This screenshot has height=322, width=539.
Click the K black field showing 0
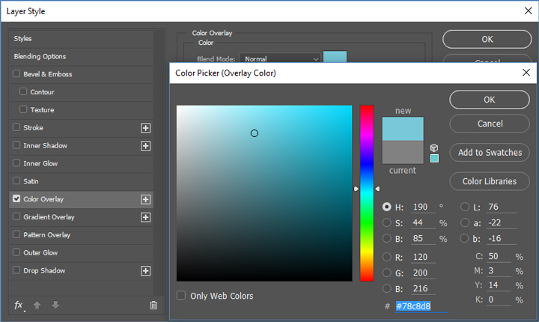point(499,300)
